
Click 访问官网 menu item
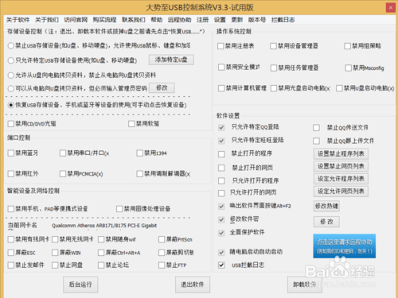click(x=76, y=20)
